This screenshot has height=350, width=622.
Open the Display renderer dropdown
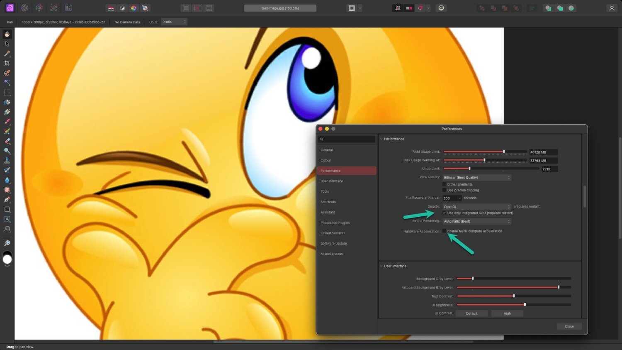coord(476,207)
